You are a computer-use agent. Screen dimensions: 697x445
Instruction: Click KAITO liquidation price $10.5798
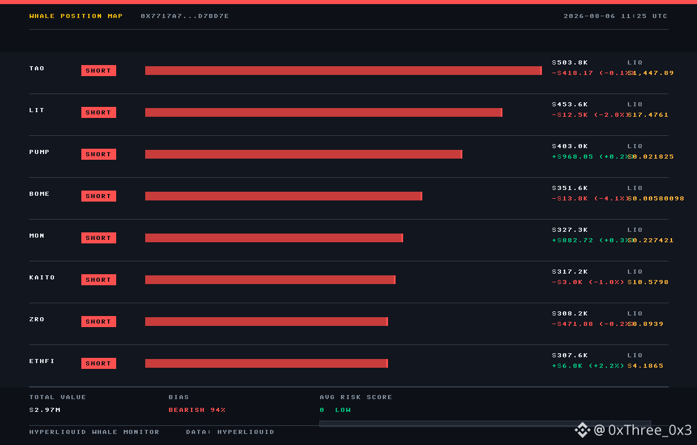point(648,282)
